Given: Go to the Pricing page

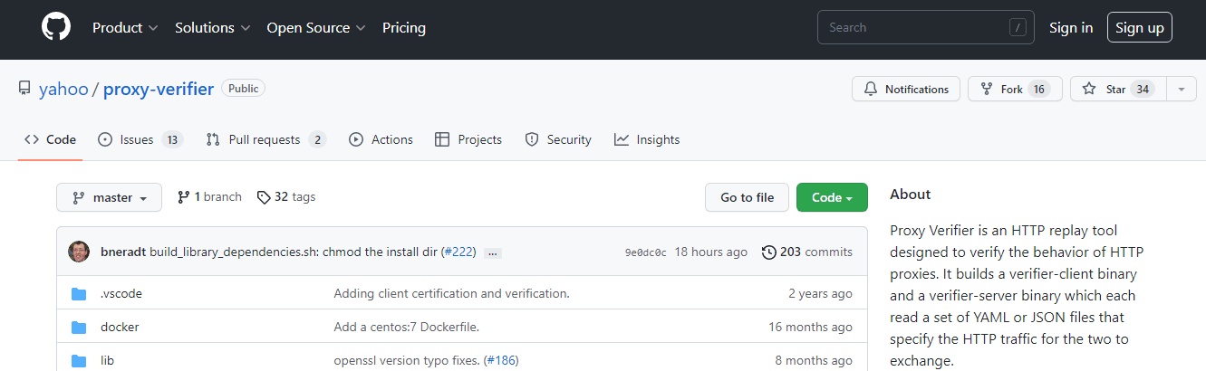Looking at the screenshot, I should point(404,27).
